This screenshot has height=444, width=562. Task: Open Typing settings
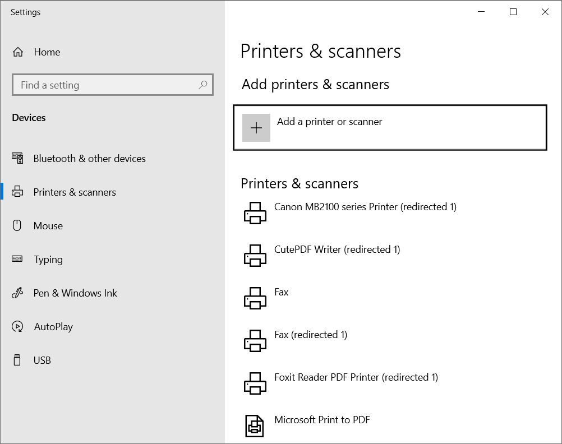(x=48, y=260)
